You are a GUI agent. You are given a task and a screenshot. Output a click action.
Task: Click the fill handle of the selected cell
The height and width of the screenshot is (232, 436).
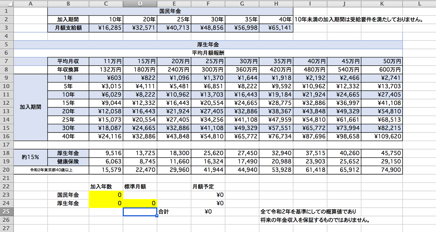pos(157,216)
